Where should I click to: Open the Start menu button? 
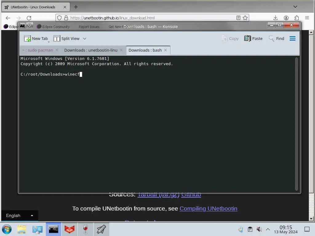[x=7, y=229]
